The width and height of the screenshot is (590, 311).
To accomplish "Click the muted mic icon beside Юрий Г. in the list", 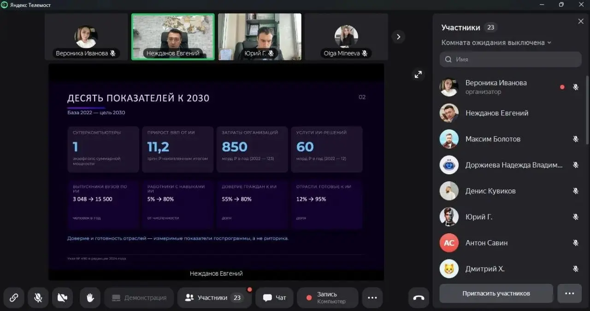I will (x=575, y=217).
